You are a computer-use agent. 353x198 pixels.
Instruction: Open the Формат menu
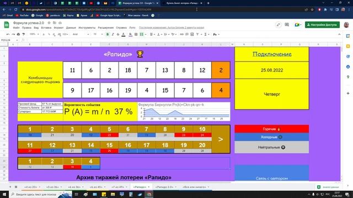(58, 28)
